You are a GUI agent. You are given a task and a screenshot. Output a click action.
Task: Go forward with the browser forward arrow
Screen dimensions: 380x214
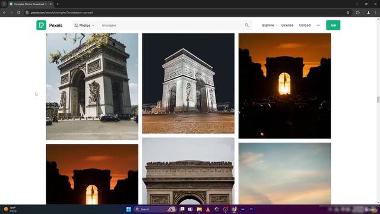coord(11,12)
